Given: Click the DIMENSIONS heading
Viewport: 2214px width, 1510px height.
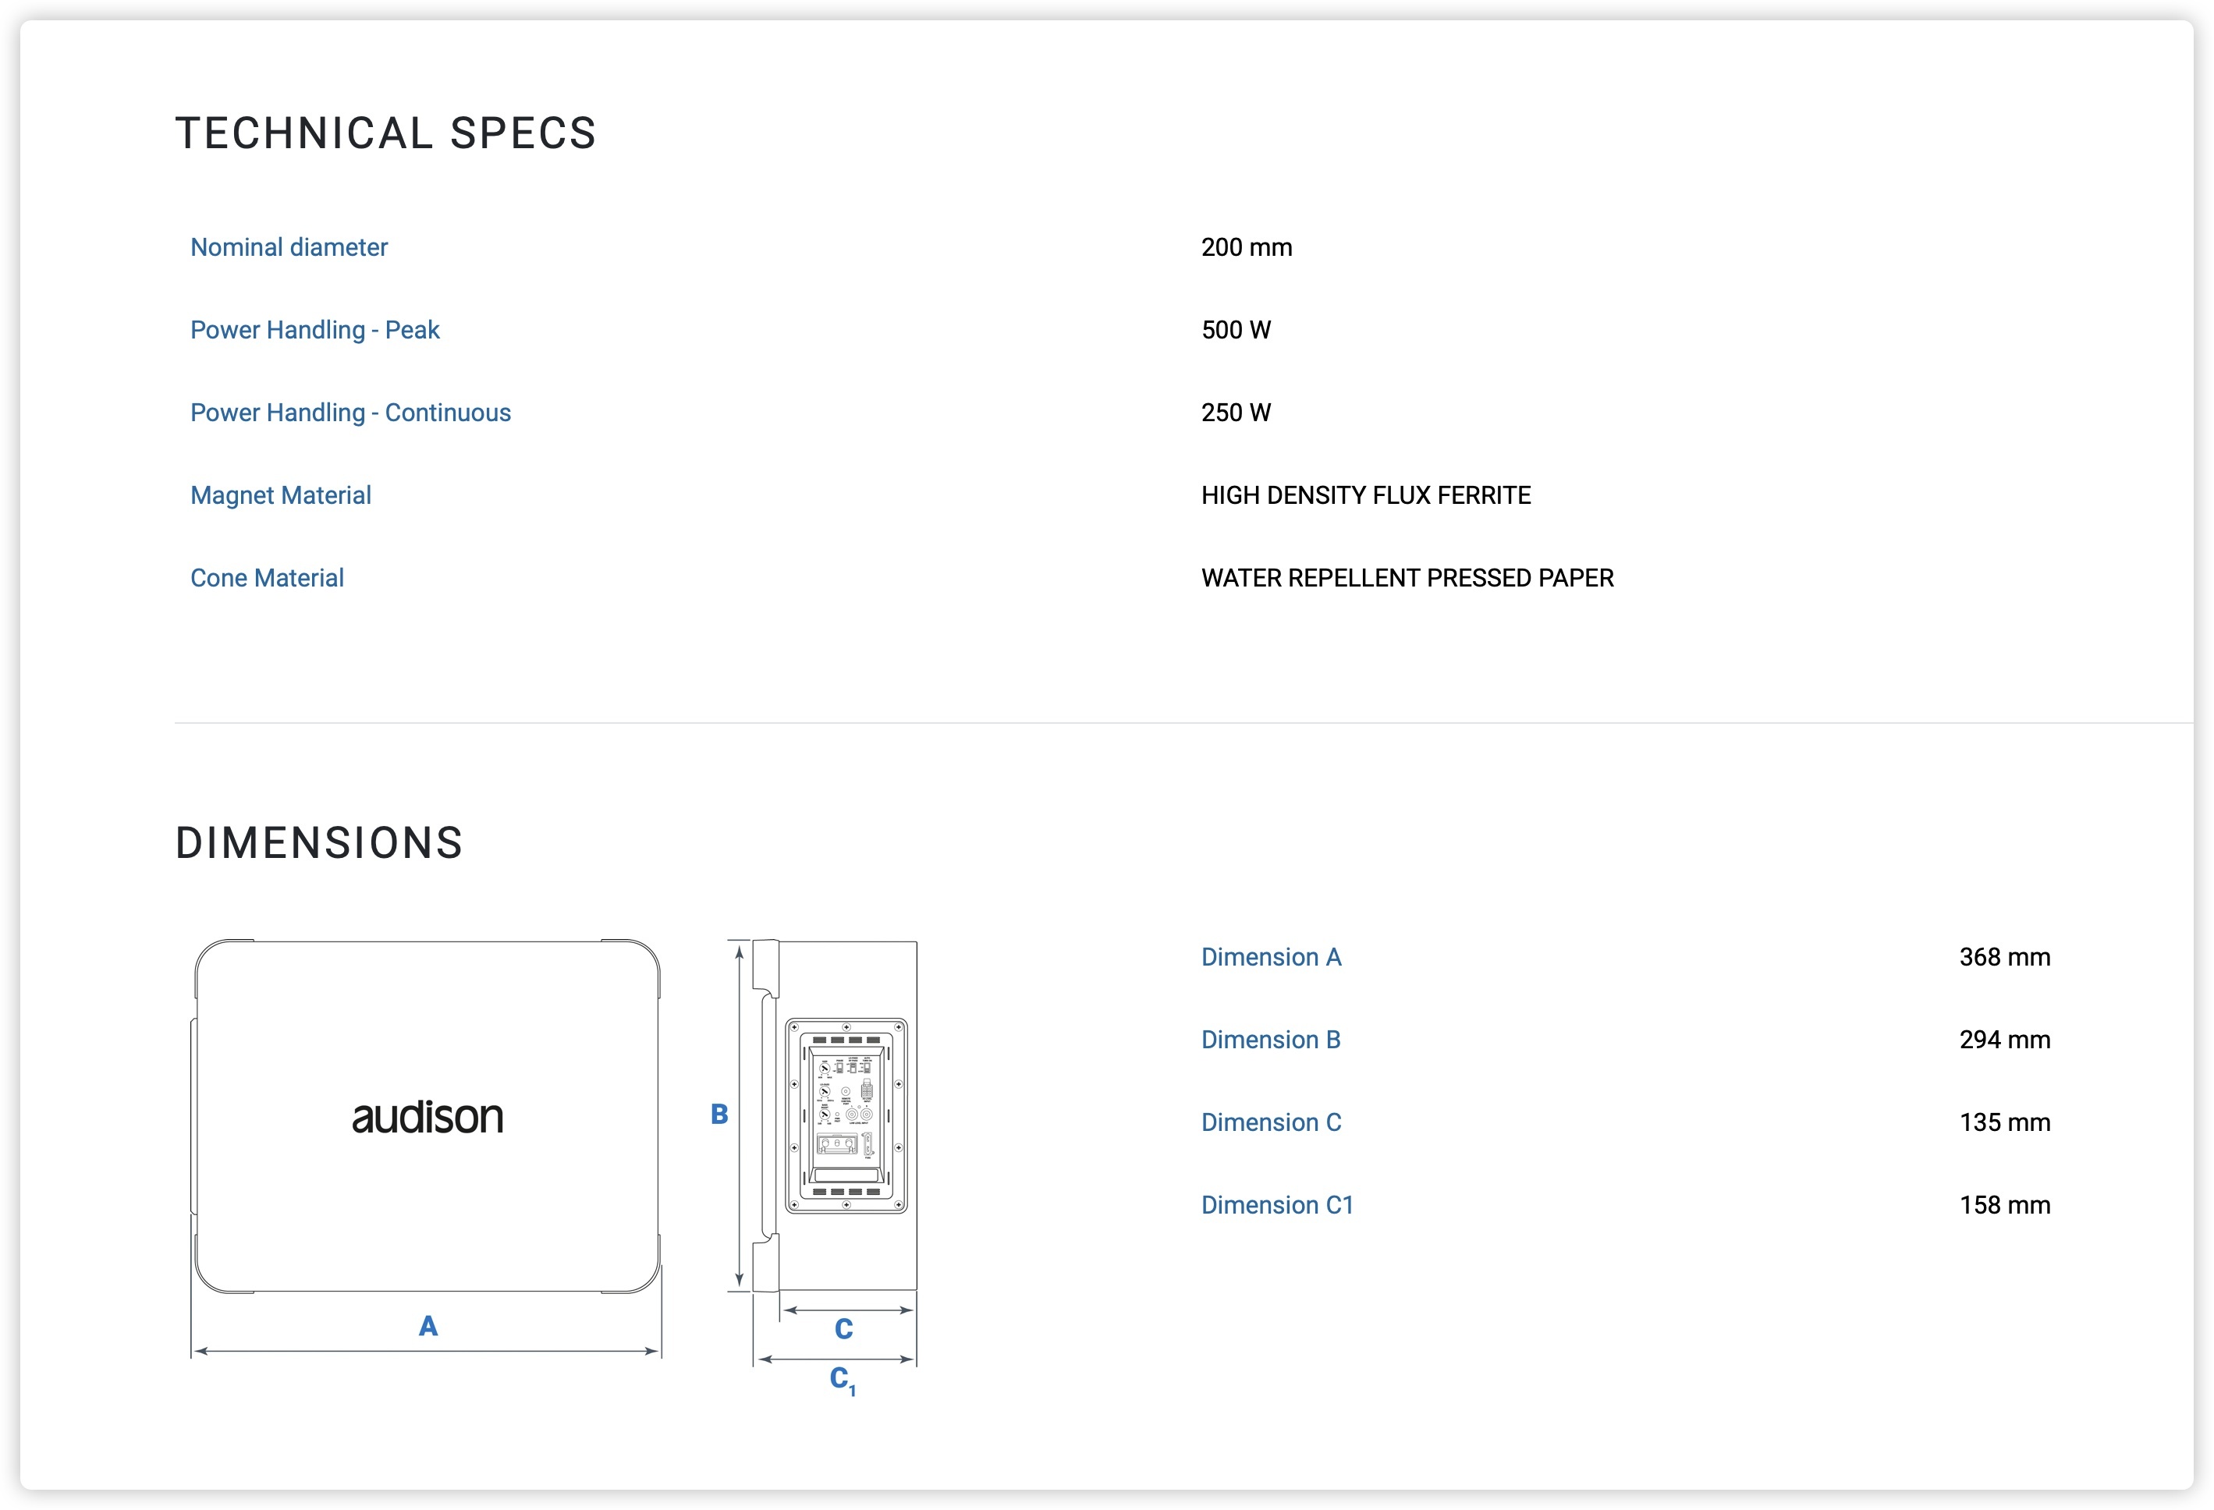Looking at the screenshot, I should click(x=319, y=844).
